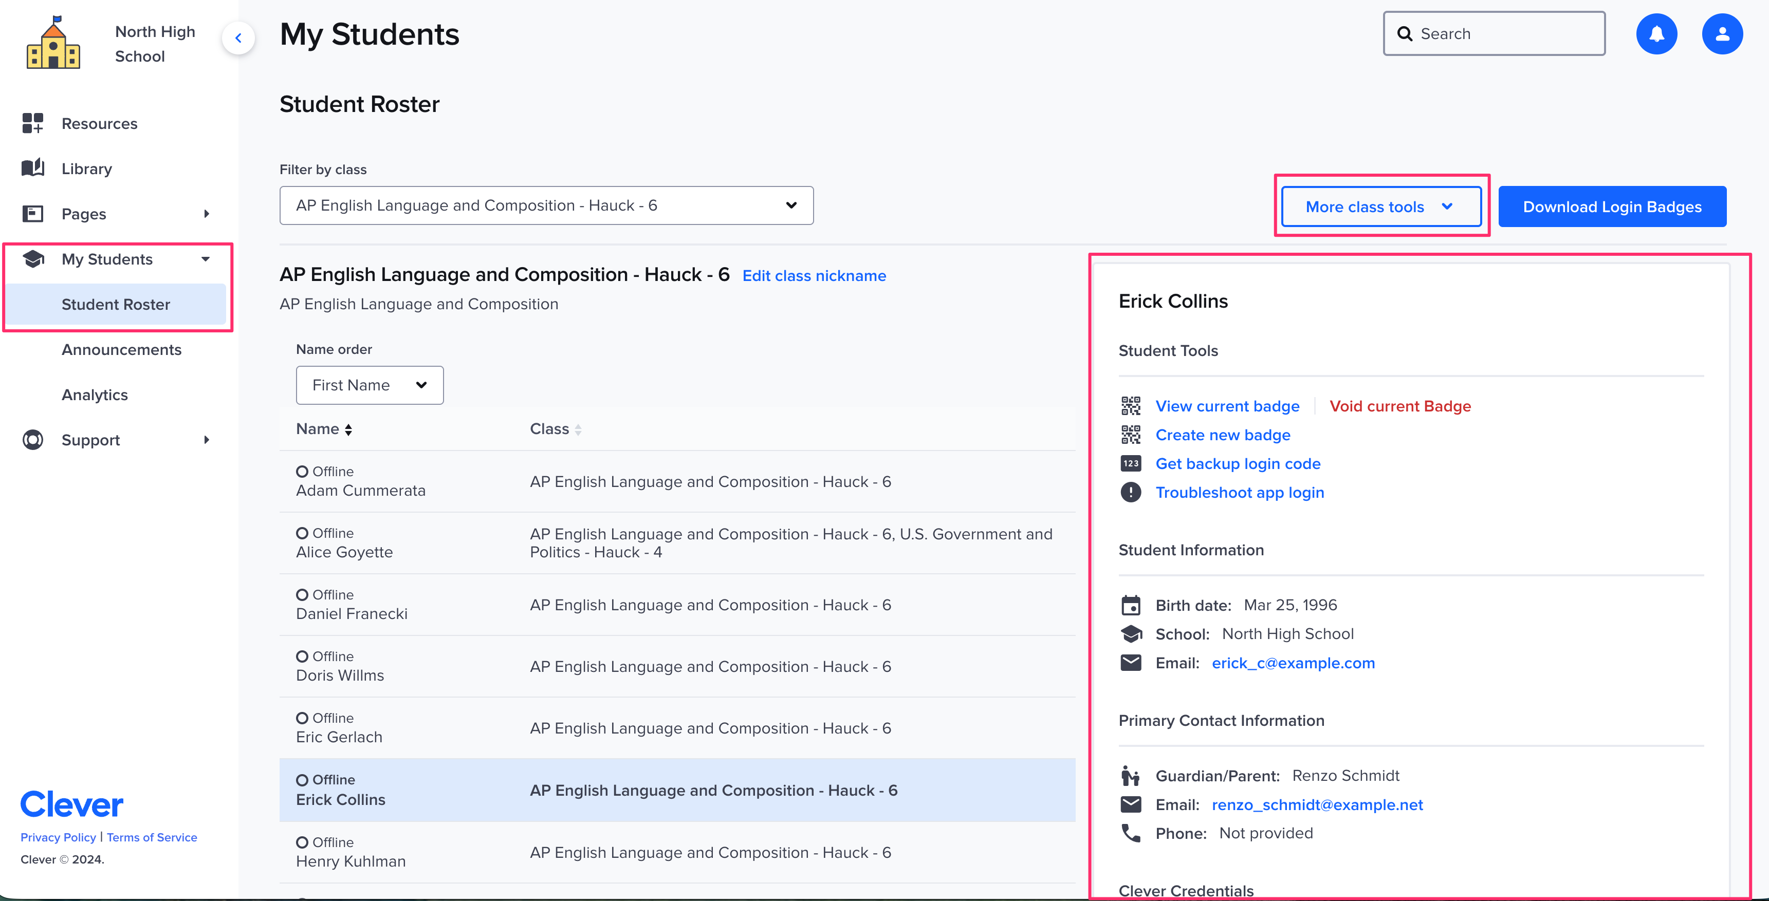Open notifications via the bell icon
This screenshot has height=901, width=1769.
[1656, 33]
